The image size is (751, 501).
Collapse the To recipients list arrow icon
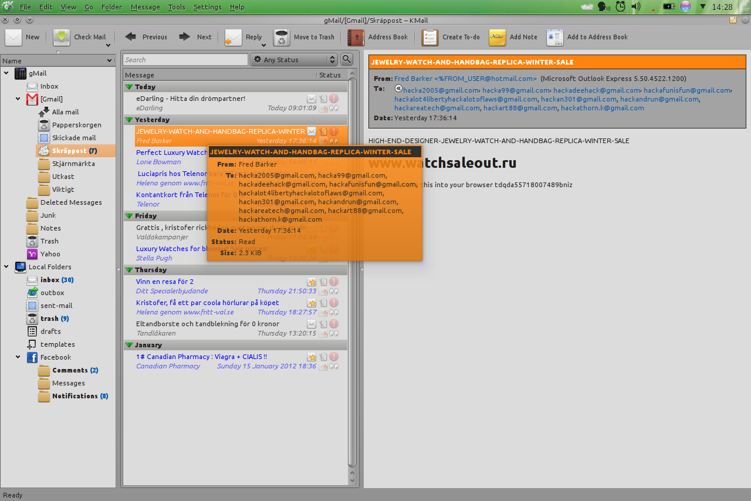[x=399, y=89]
